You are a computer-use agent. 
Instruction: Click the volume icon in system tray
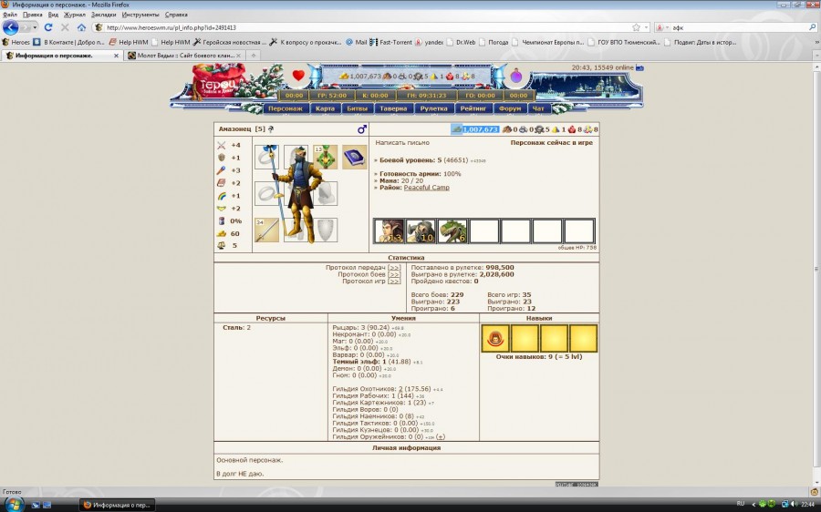[x=794, y=504]
